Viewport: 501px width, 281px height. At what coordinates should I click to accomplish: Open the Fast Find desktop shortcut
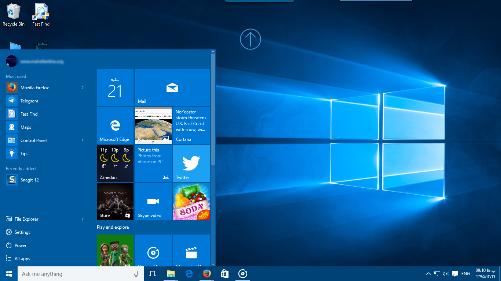(x=41, y=15)
